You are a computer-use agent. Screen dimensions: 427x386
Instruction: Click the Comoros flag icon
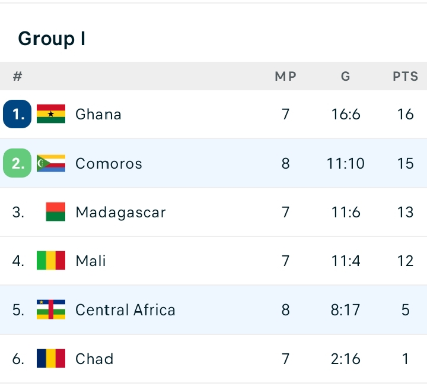pos(51,163)
